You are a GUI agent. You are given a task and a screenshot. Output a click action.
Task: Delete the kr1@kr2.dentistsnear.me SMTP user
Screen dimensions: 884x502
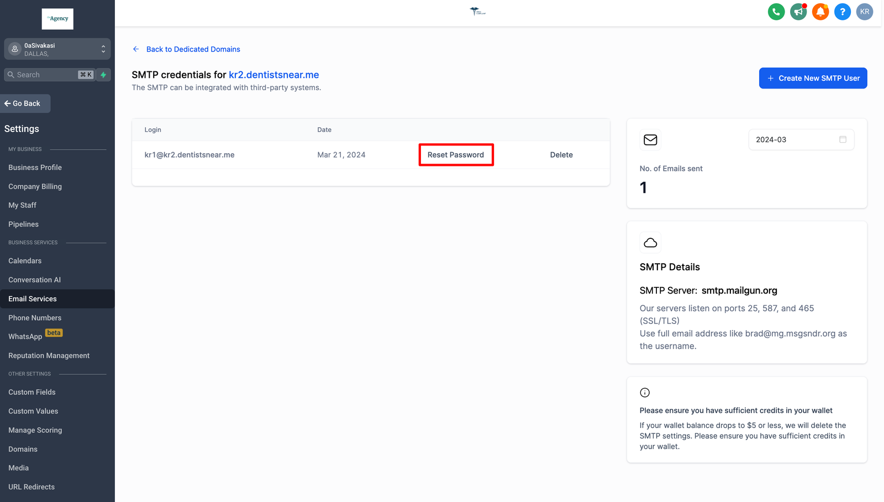561,155
